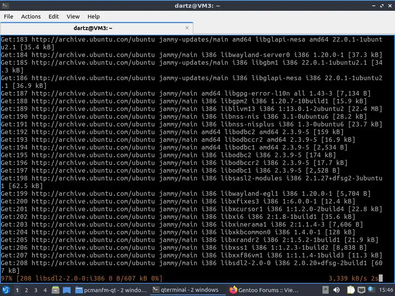Click the Get:203 libxinerama1 line
395x296 pixels.
[x=182, y=224]
